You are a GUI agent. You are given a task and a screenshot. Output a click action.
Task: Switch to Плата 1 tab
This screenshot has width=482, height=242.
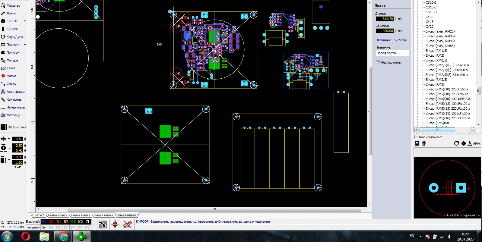tap(38, 215)
